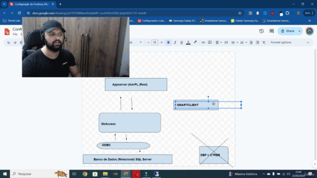The width and height of the screenshot is (317, 178).
Task: Toggle underline formatting
Action: pos(182,43)
